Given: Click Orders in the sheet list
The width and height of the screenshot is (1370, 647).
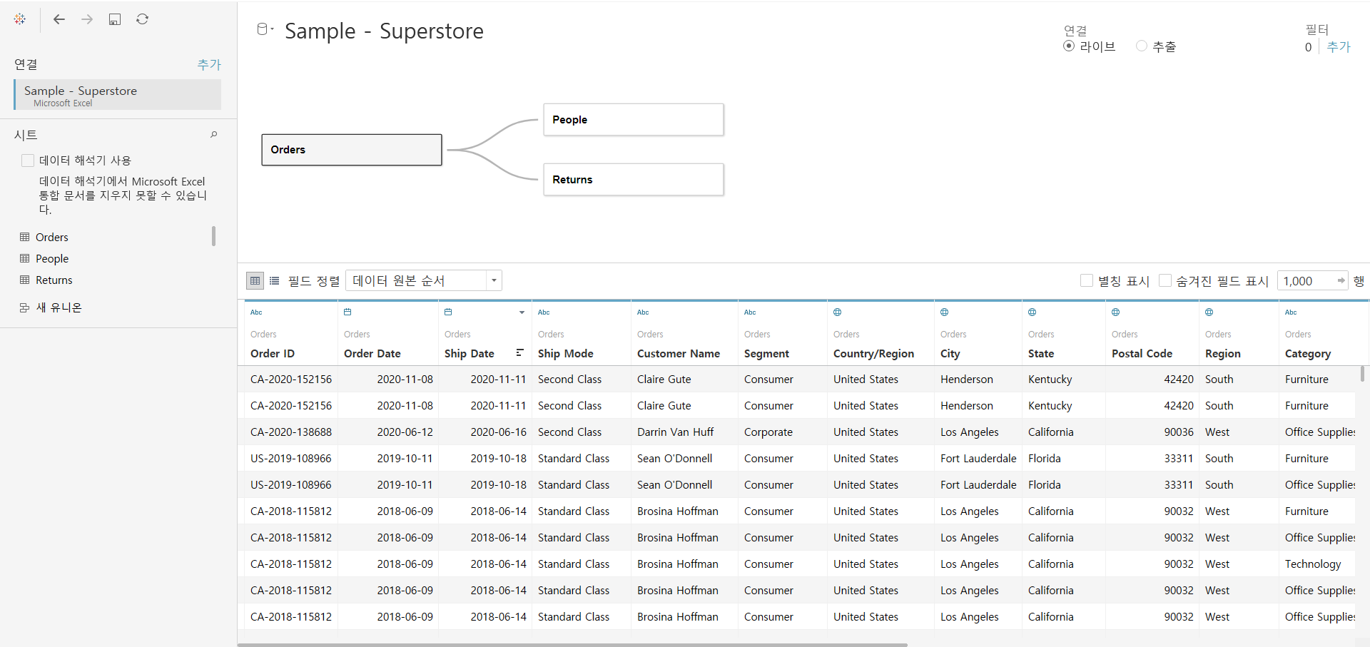Looking at the screenshot, I should (52, 237).
